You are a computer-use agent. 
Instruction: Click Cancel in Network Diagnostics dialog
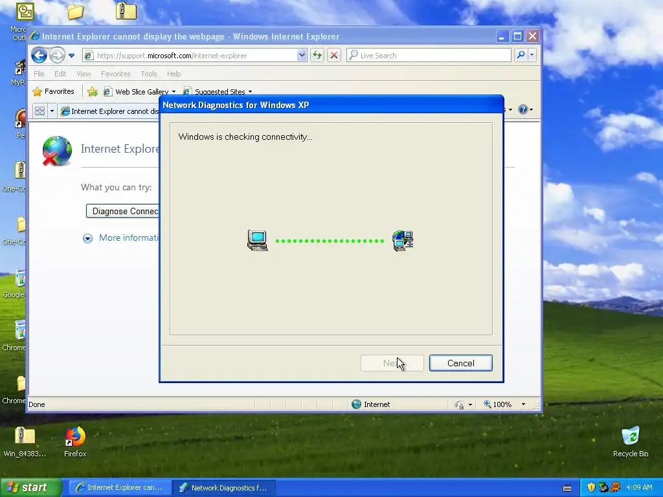click(460, 363)
